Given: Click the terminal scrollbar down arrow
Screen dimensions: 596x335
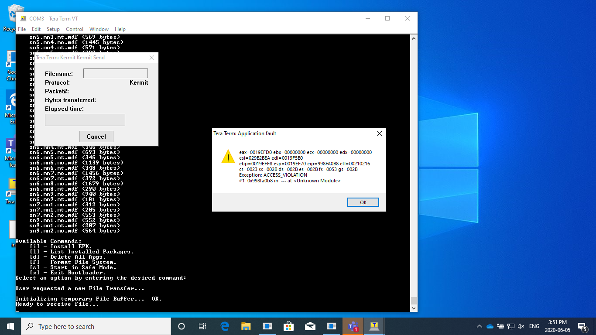Looking at the screenshot, I should [x=414, y=308].
